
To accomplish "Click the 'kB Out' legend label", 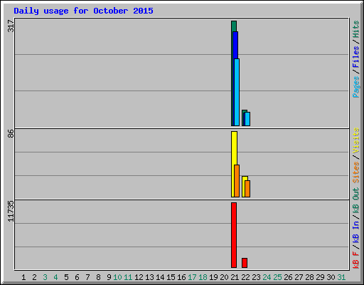I will pos(356,201).
